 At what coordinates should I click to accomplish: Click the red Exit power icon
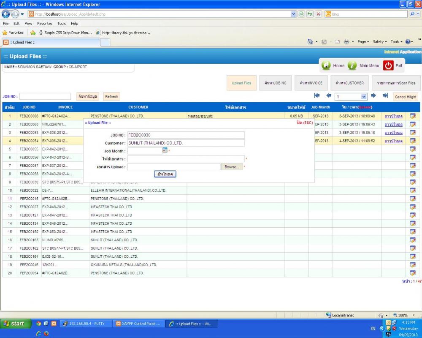coord(388,65)
